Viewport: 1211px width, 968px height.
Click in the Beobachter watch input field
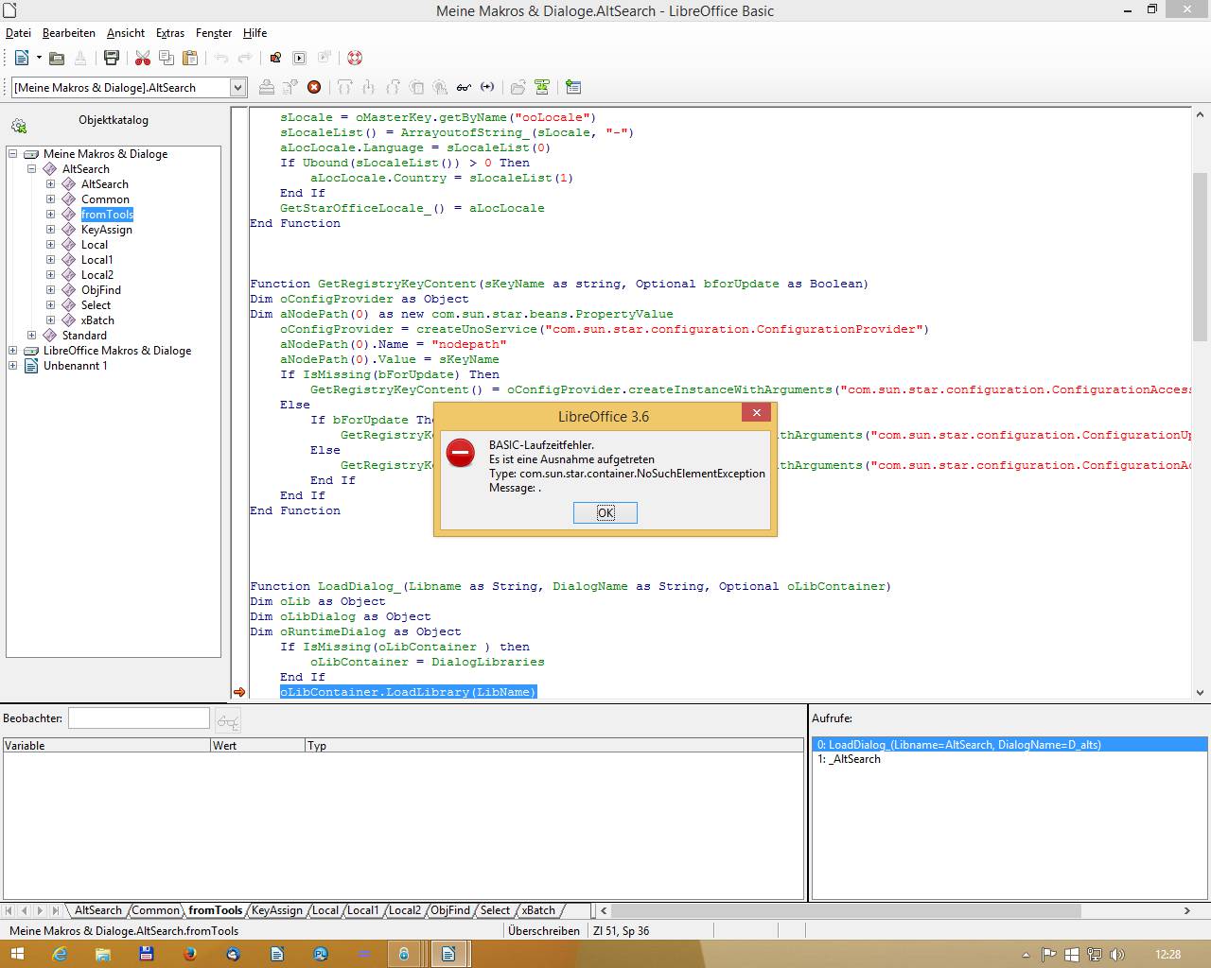139,718
